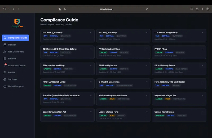Screen dimensions: 212x138
Task: Click HALF-YEARLY tag on ESI Half-Yearly Return
Action: coord(182,69)
